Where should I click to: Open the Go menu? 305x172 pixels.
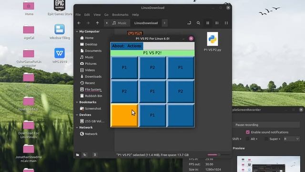(106, 15)
